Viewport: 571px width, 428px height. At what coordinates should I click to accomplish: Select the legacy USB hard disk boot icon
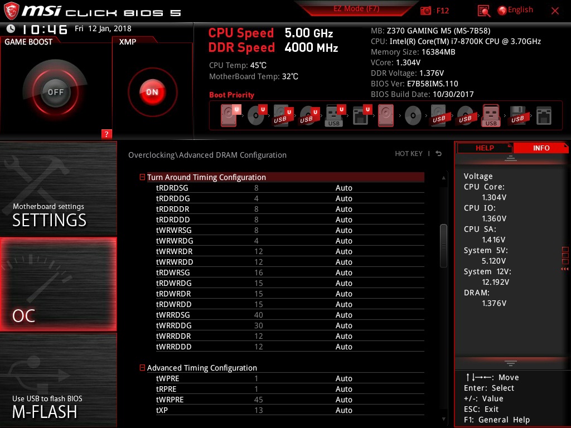(439, 115)
